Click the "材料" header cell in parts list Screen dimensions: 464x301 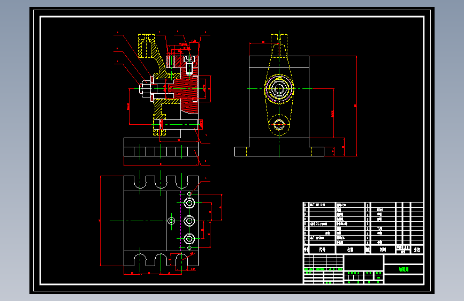pos(383,250)
